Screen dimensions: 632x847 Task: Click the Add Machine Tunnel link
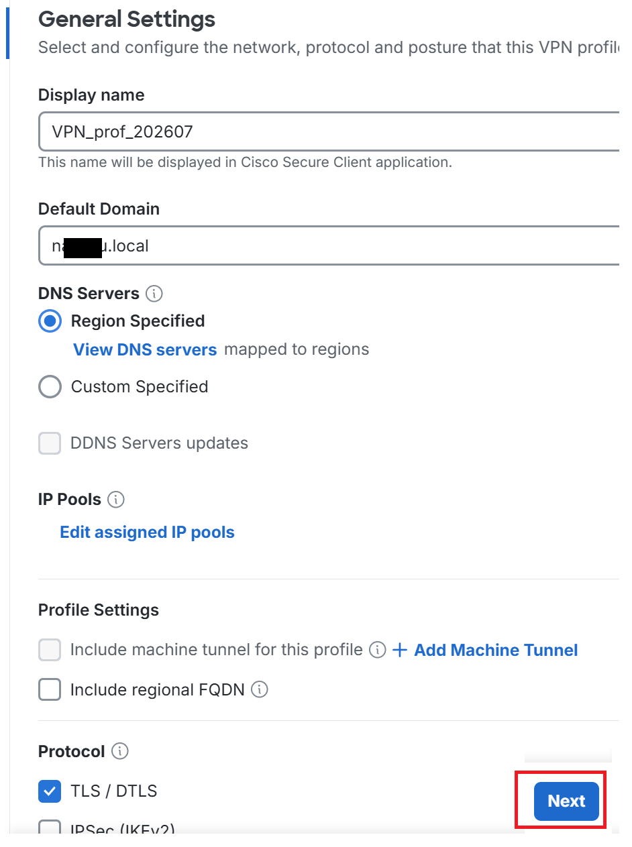496,650
